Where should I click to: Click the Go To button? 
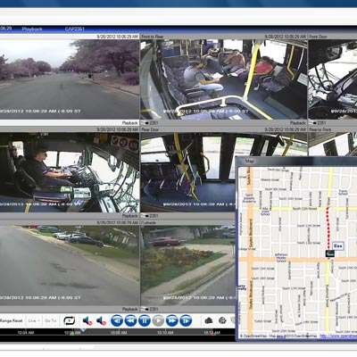tap(50, 320)
